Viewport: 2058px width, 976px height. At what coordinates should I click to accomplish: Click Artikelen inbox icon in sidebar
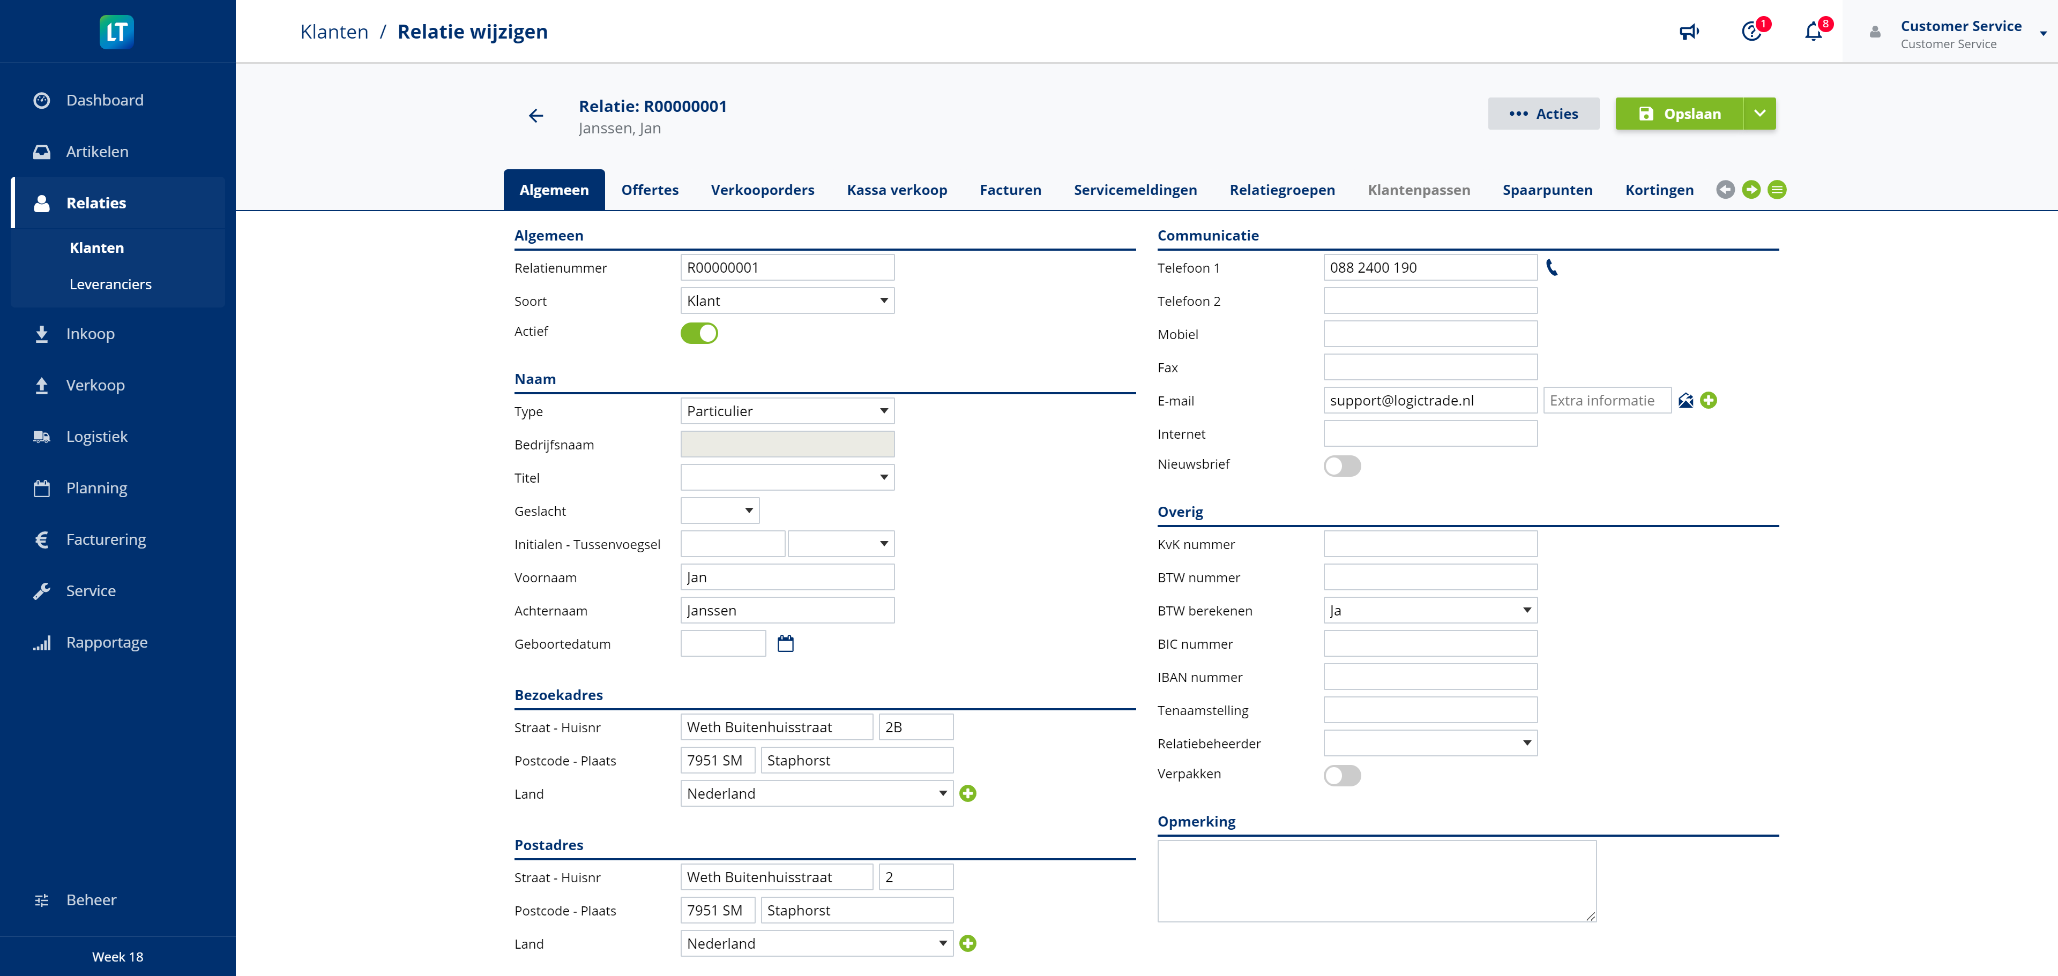42,152
